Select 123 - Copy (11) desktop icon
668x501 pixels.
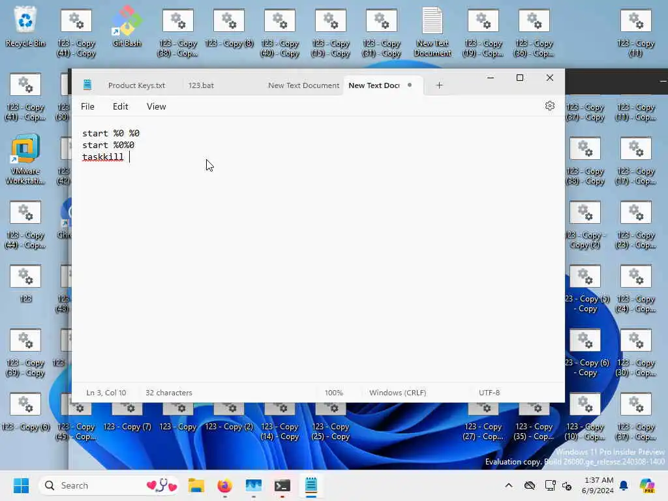tap(635, 32)
